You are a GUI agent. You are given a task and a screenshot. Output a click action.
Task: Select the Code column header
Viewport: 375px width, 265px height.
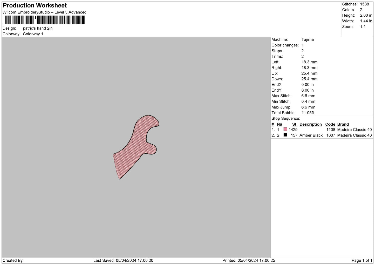tap(330, 124)
